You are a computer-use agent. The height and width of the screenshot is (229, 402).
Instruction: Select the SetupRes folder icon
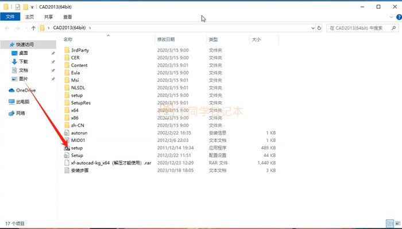coord(67,102)
